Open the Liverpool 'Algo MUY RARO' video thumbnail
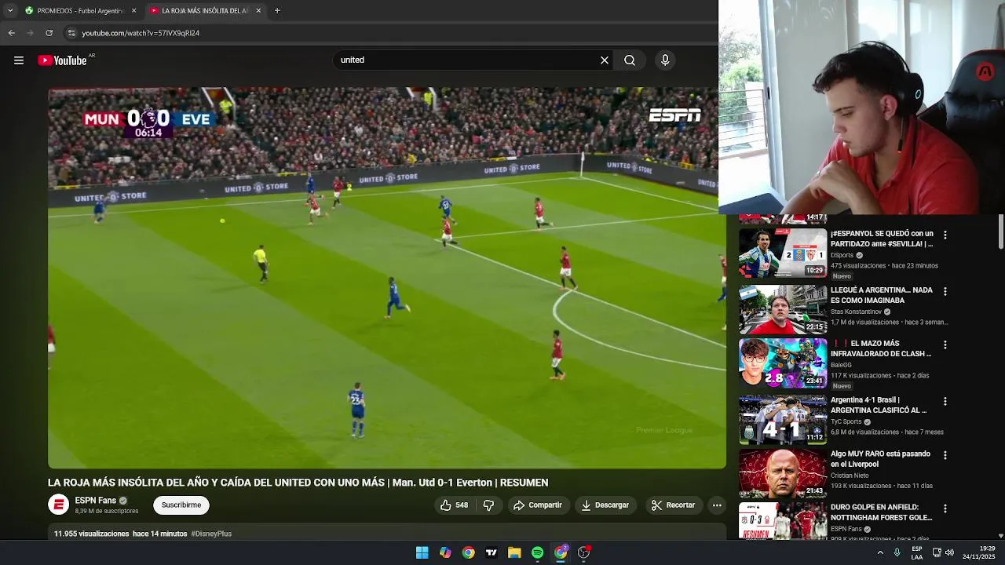1005x565 pixels. point(783,473)
